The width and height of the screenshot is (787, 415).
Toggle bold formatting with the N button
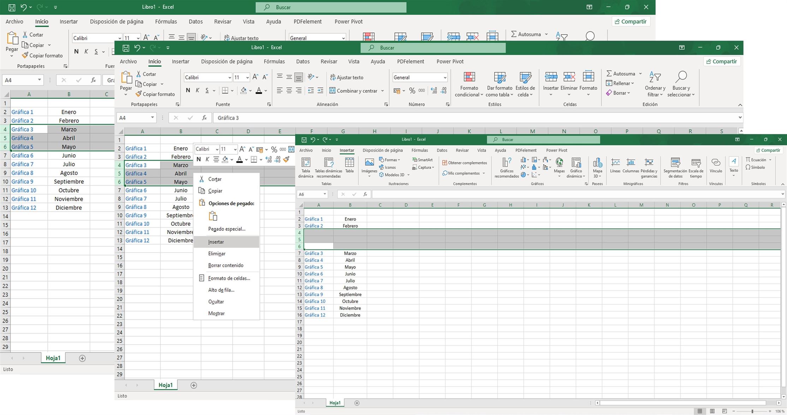tap(188, 90)
